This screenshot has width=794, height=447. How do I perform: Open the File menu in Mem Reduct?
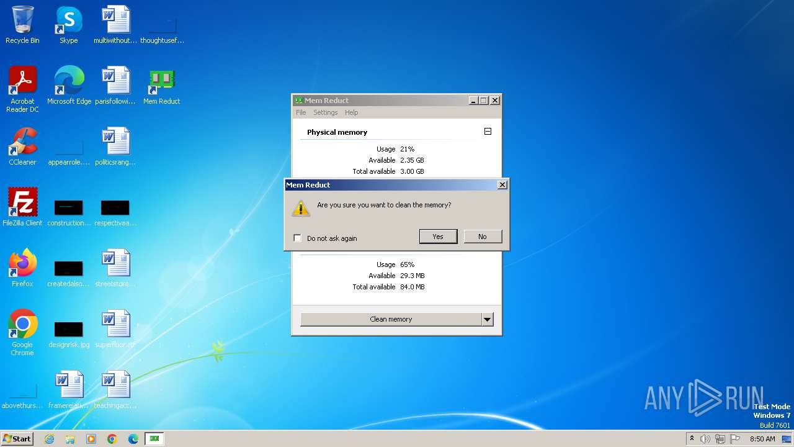(301, 112)
